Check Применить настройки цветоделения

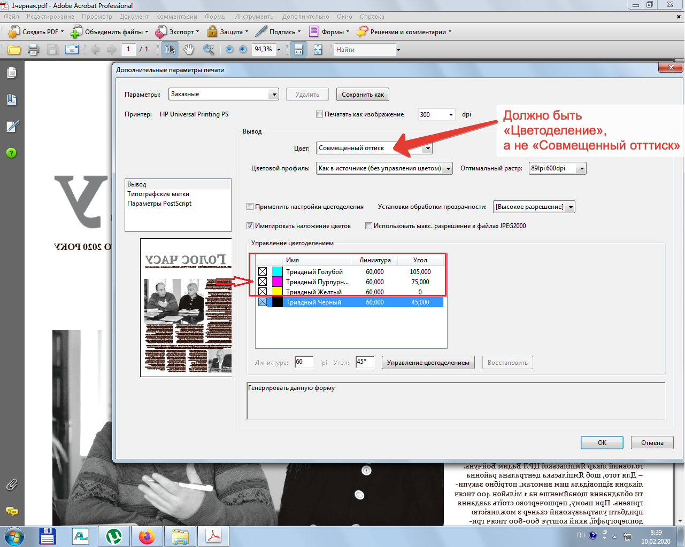coord(250,207)
